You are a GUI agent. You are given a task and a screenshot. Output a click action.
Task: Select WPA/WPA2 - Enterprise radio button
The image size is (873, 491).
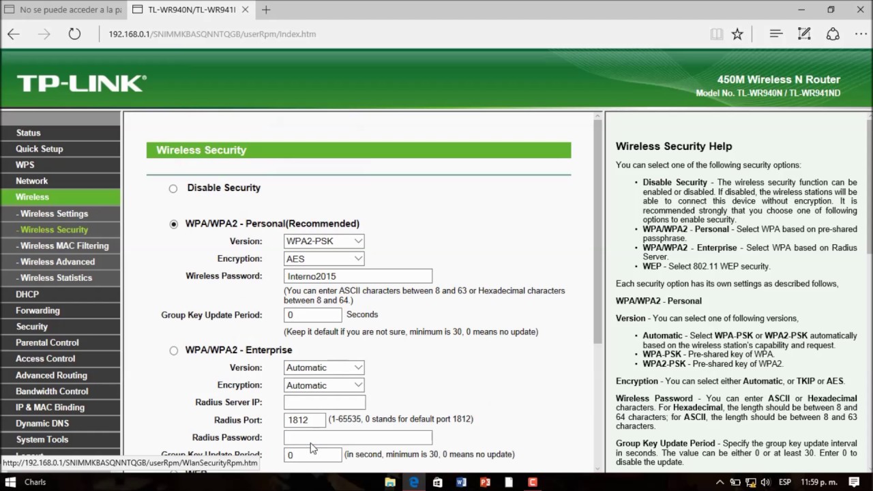click(x=173, y=351)
